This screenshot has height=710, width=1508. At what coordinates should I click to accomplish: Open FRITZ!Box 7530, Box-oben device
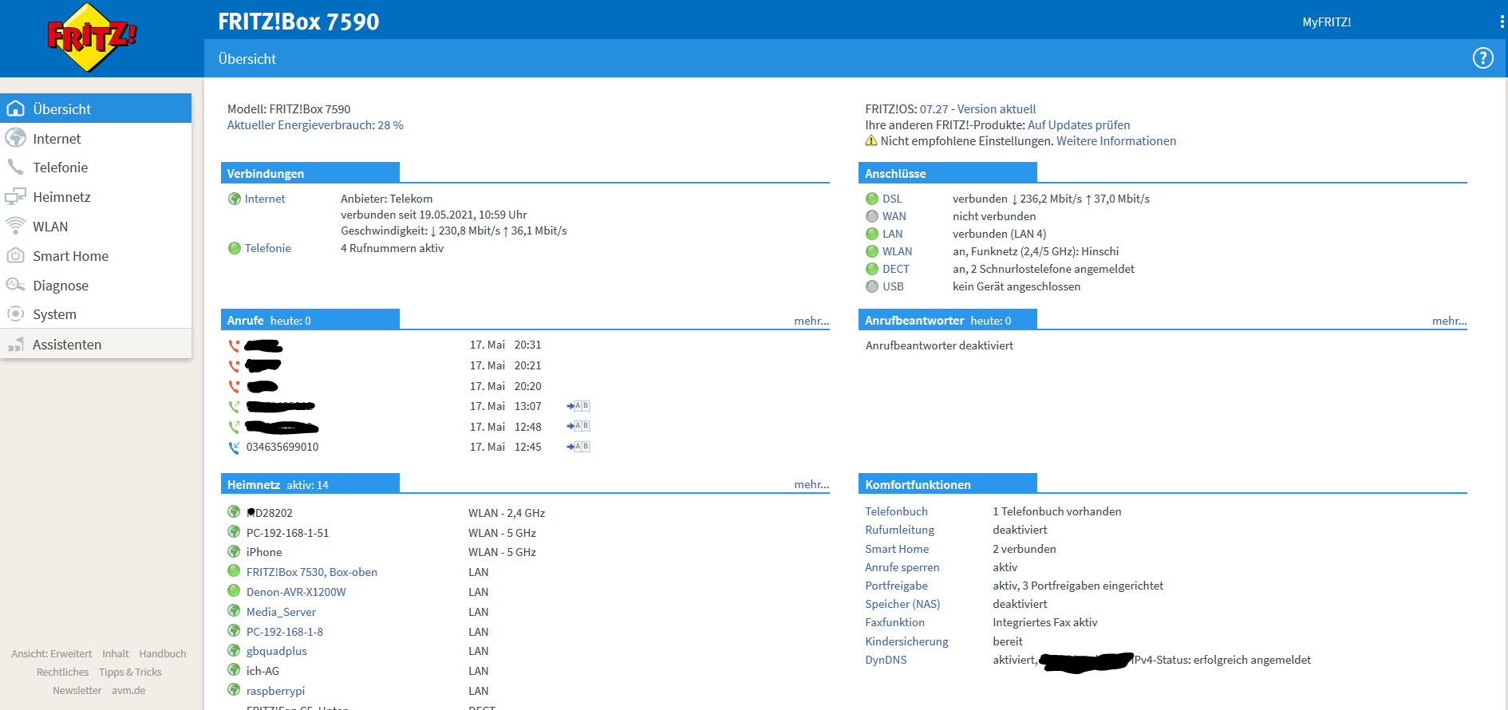(x=312, y=572)
